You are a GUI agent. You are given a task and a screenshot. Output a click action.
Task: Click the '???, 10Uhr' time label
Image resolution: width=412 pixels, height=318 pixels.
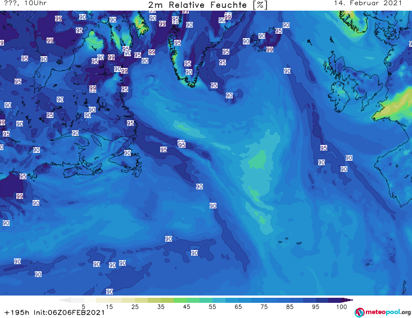[25, 3]
